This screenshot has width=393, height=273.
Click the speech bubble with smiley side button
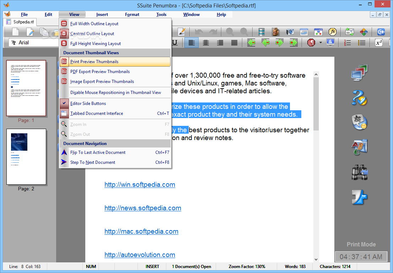359,122
